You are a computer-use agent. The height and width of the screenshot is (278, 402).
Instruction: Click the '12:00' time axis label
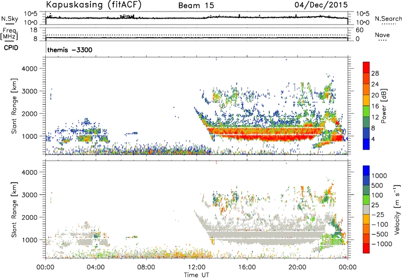click(196, 267)
